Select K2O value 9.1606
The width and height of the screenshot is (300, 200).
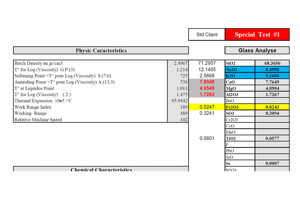(x=272, y=76)
